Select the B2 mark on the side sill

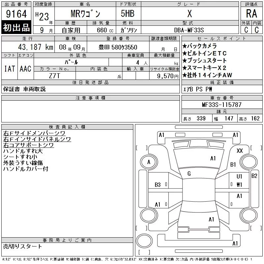tap(254, 176)
